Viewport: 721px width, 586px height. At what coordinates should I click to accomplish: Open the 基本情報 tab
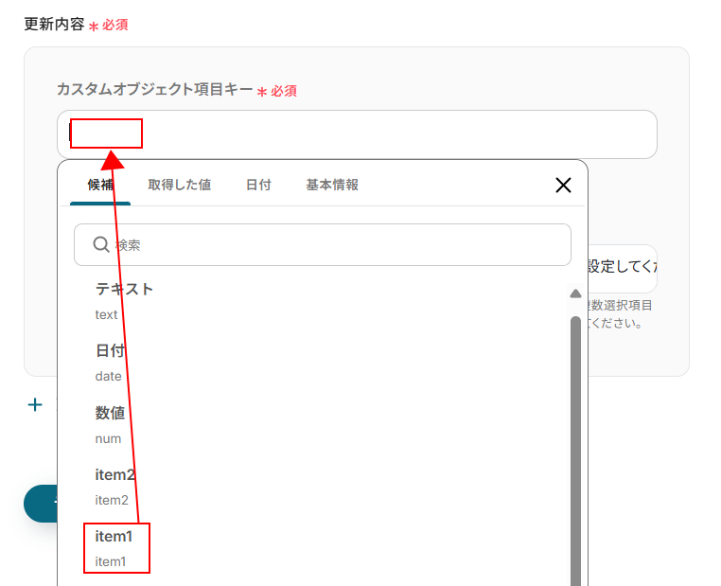pos(332,185)
